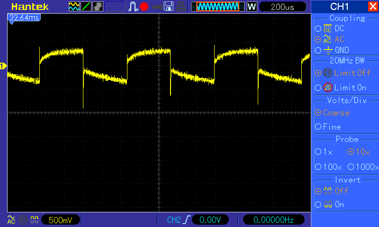Set Invert to On

tap(318, 205)
